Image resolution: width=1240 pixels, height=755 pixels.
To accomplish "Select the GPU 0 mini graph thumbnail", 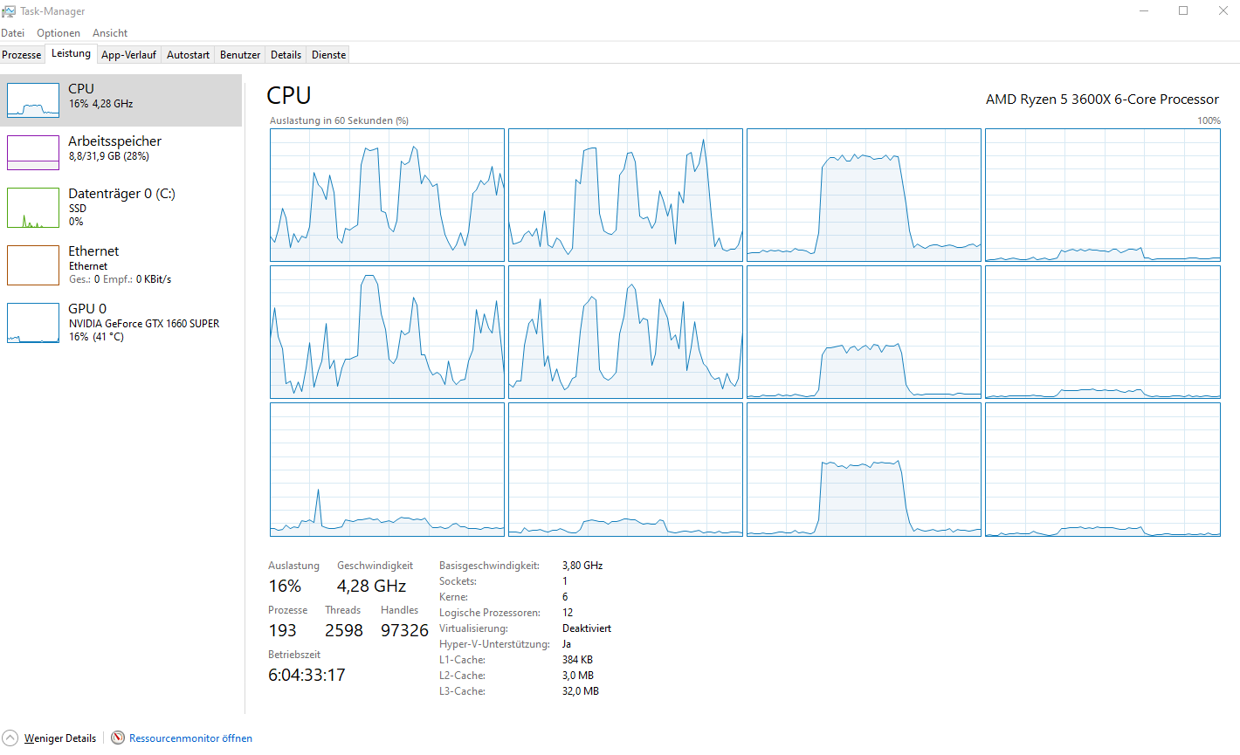I will [33, 323].
